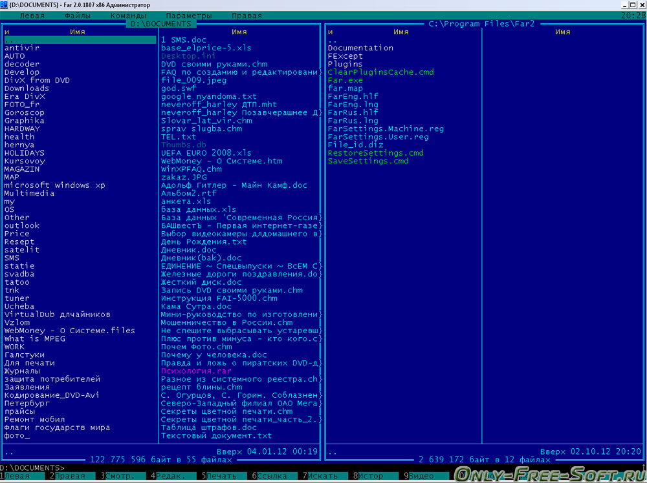
Task: Click F4 Редак. key bar button
Action: click(173, 476)
